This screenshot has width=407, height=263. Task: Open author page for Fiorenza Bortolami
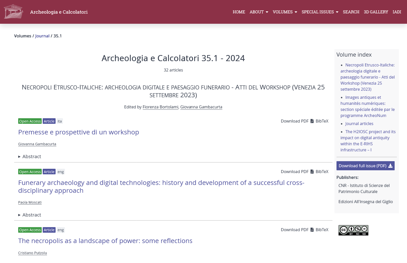pos(160,107)
